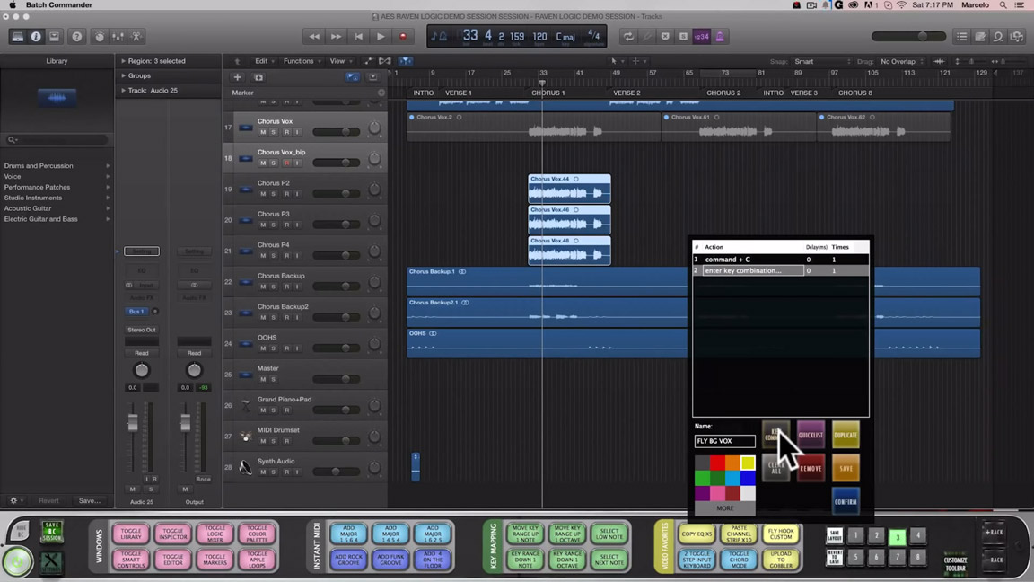
Task: Open the Editors scissors icon
Action: [x=136, y=37]
